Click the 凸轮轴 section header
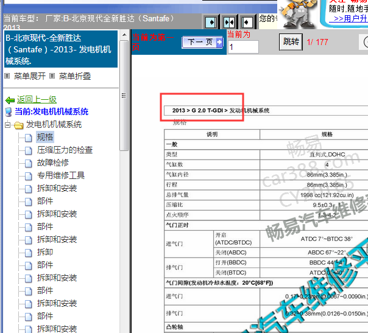This screenshot has width=368, height=333. pos(174,327)
